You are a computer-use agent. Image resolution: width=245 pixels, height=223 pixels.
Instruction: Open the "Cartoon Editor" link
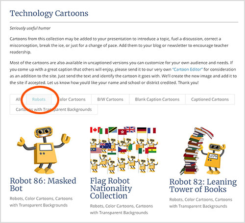(188, 70)
